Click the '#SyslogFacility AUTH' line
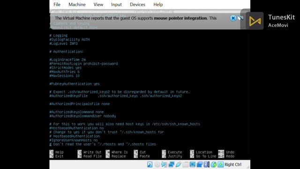Screen dimensions: 300x169 (x=69, y=39)
